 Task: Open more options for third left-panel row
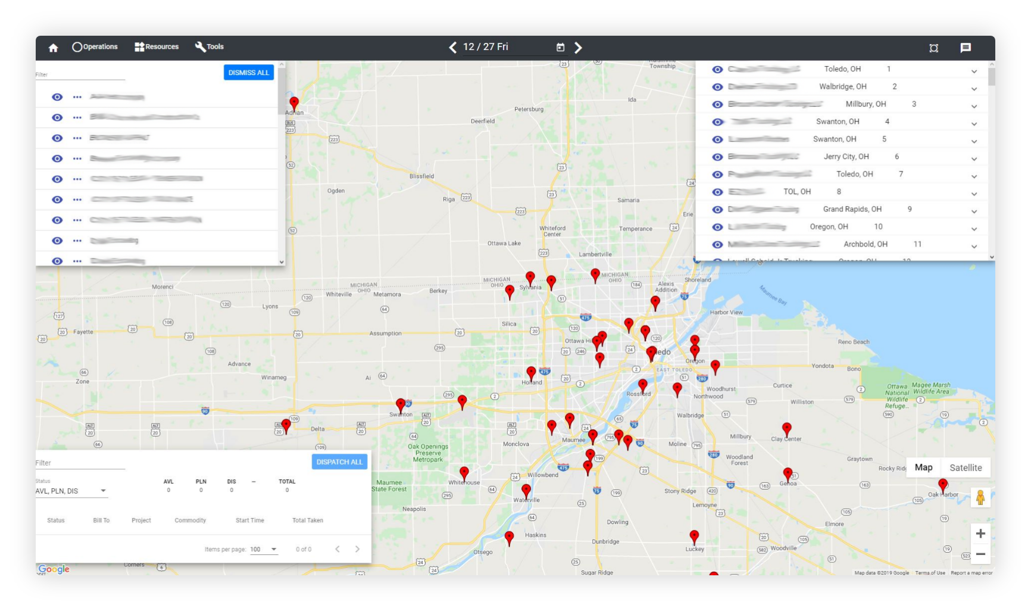pos(77,138)
